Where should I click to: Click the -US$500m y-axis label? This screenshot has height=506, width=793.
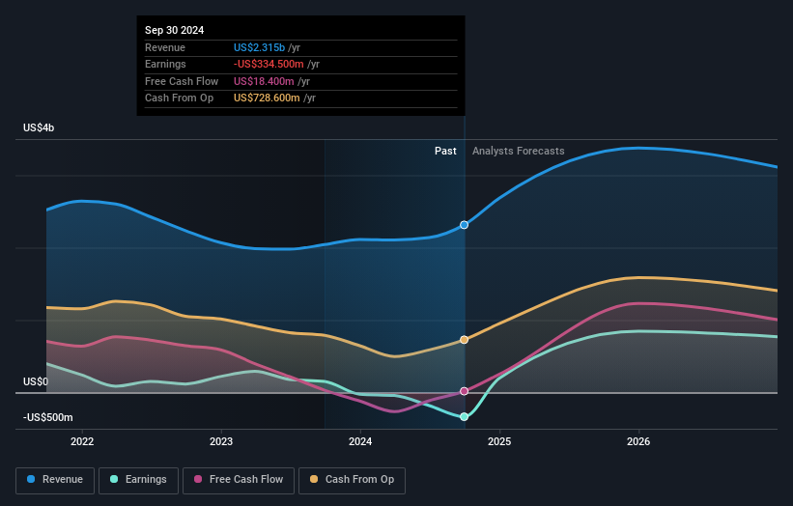coord(48,417)
